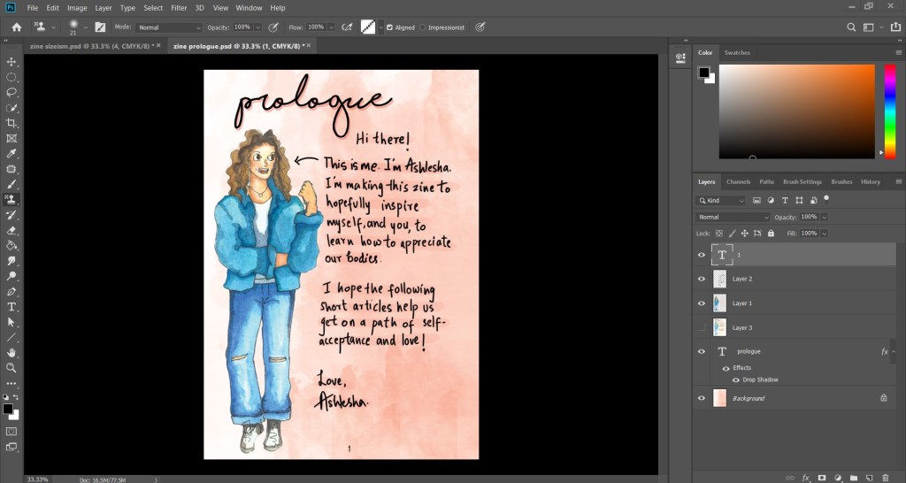Select Layer 2 thumbnail in Layers panel
Viewport: 906px width, 483px height.
(x=719, y=279)
